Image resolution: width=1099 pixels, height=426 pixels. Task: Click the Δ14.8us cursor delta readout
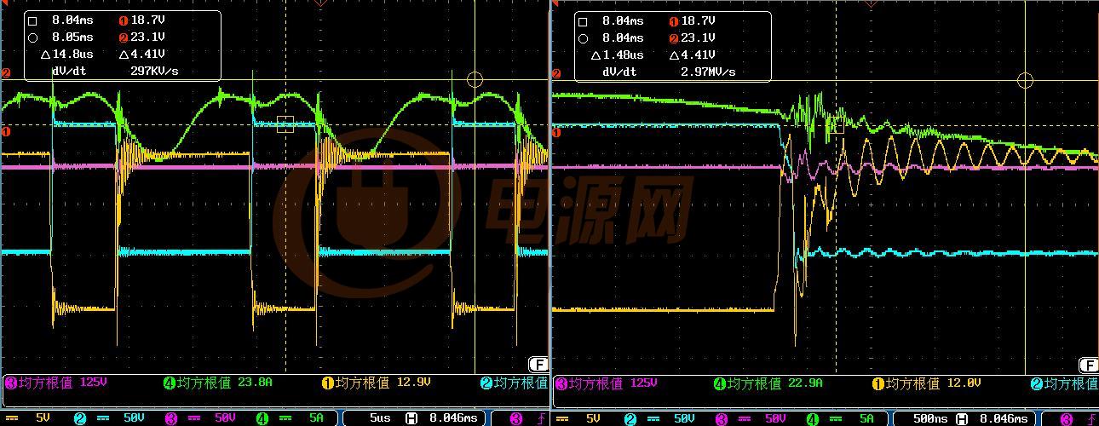[67, 54]
